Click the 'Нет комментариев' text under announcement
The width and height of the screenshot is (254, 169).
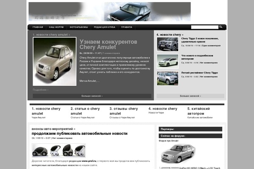pos(62,138)
